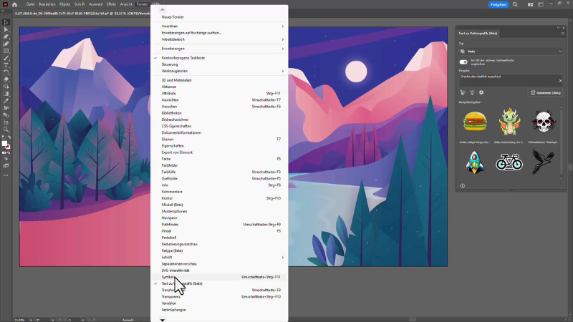Image resolution: width=573 pixels, height=322 pixels.
Task: Click the Home icon in top bar
Action: click(17, 4)
